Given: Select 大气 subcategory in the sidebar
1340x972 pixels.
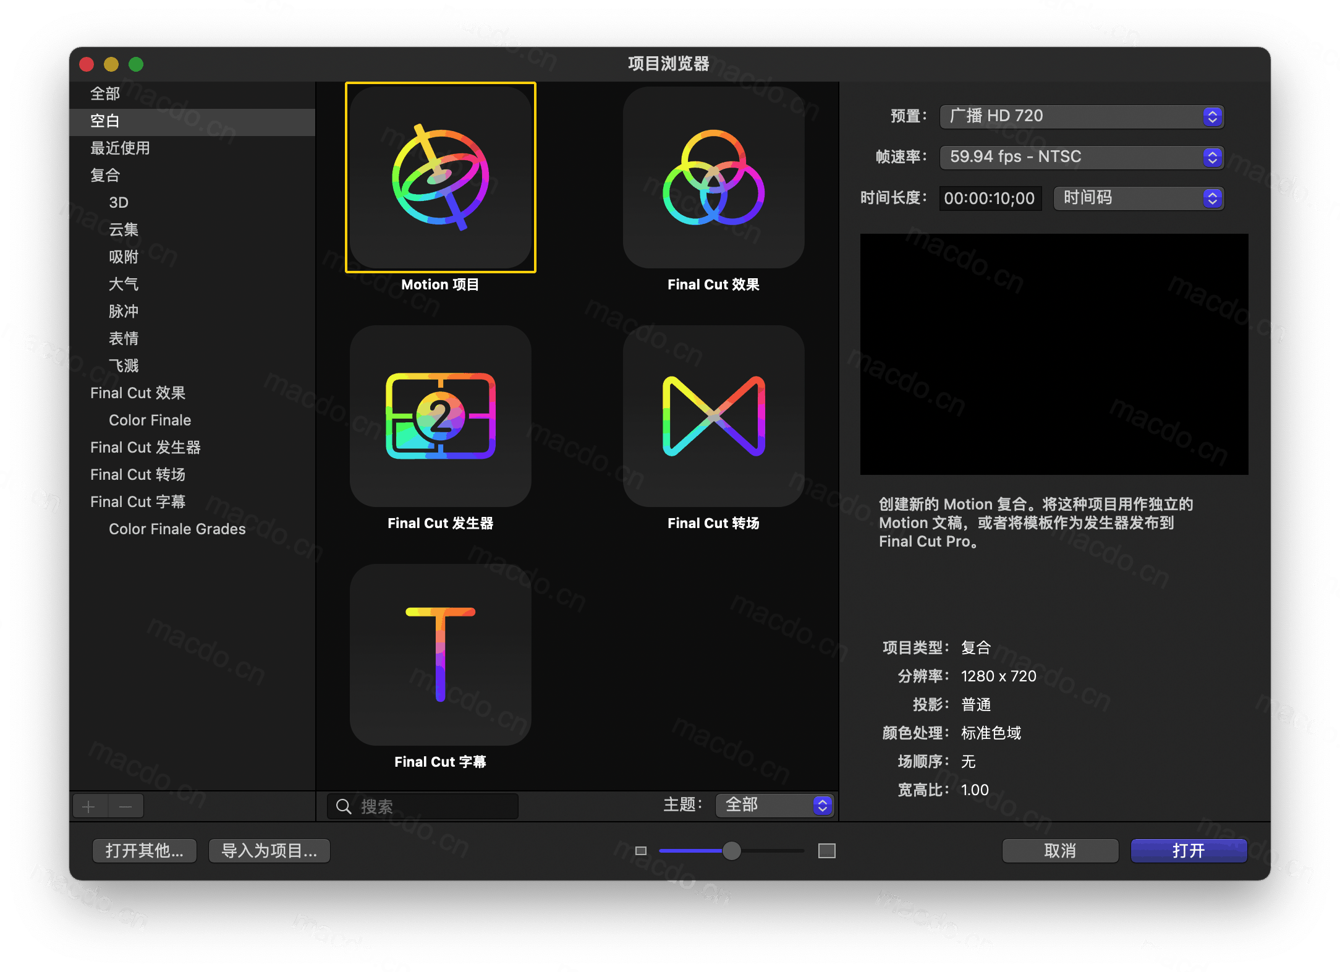Looking at the screenshot, I should [x=192, y=284].
